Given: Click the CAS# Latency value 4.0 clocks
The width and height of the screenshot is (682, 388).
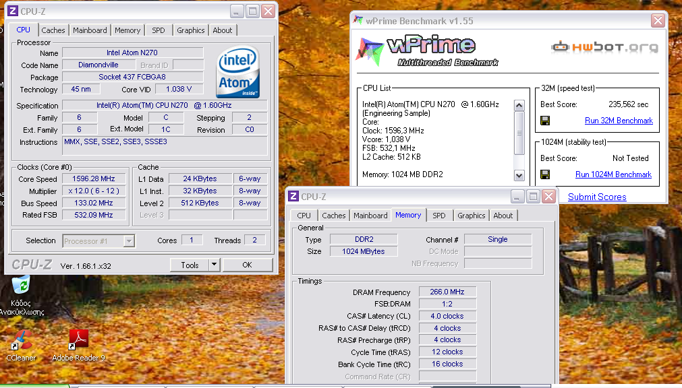Looking at the screenshot, I should point(447,317).
